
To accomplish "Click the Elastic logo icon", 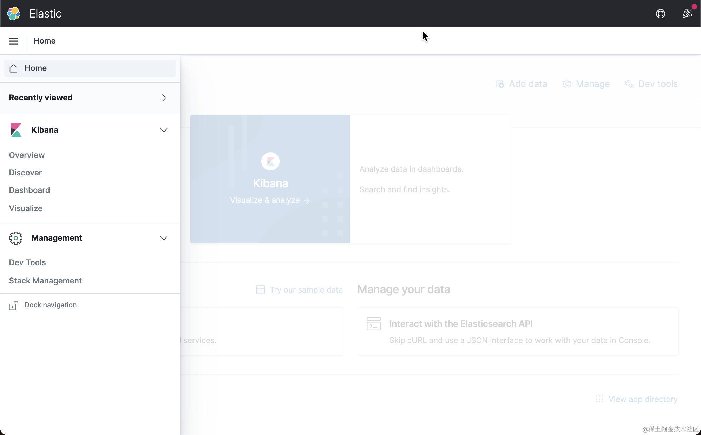I will pyautogui.click(x=14, y=14).
